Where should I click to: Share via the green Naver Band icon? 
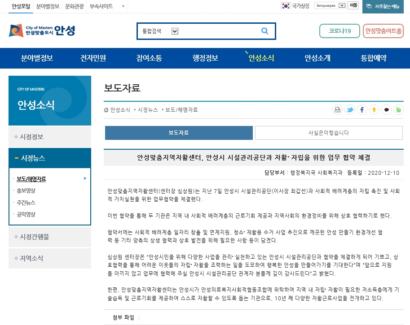point(398,110)
